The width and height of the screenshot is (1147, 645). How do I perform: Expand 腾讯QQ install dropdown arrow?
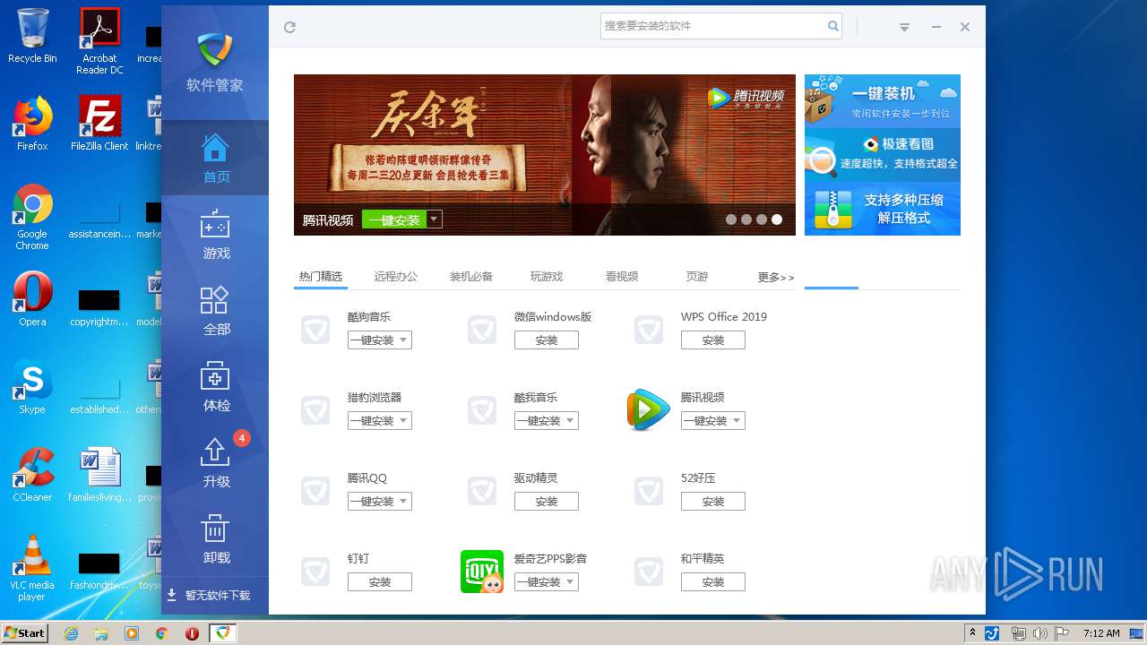coord(404,502)
